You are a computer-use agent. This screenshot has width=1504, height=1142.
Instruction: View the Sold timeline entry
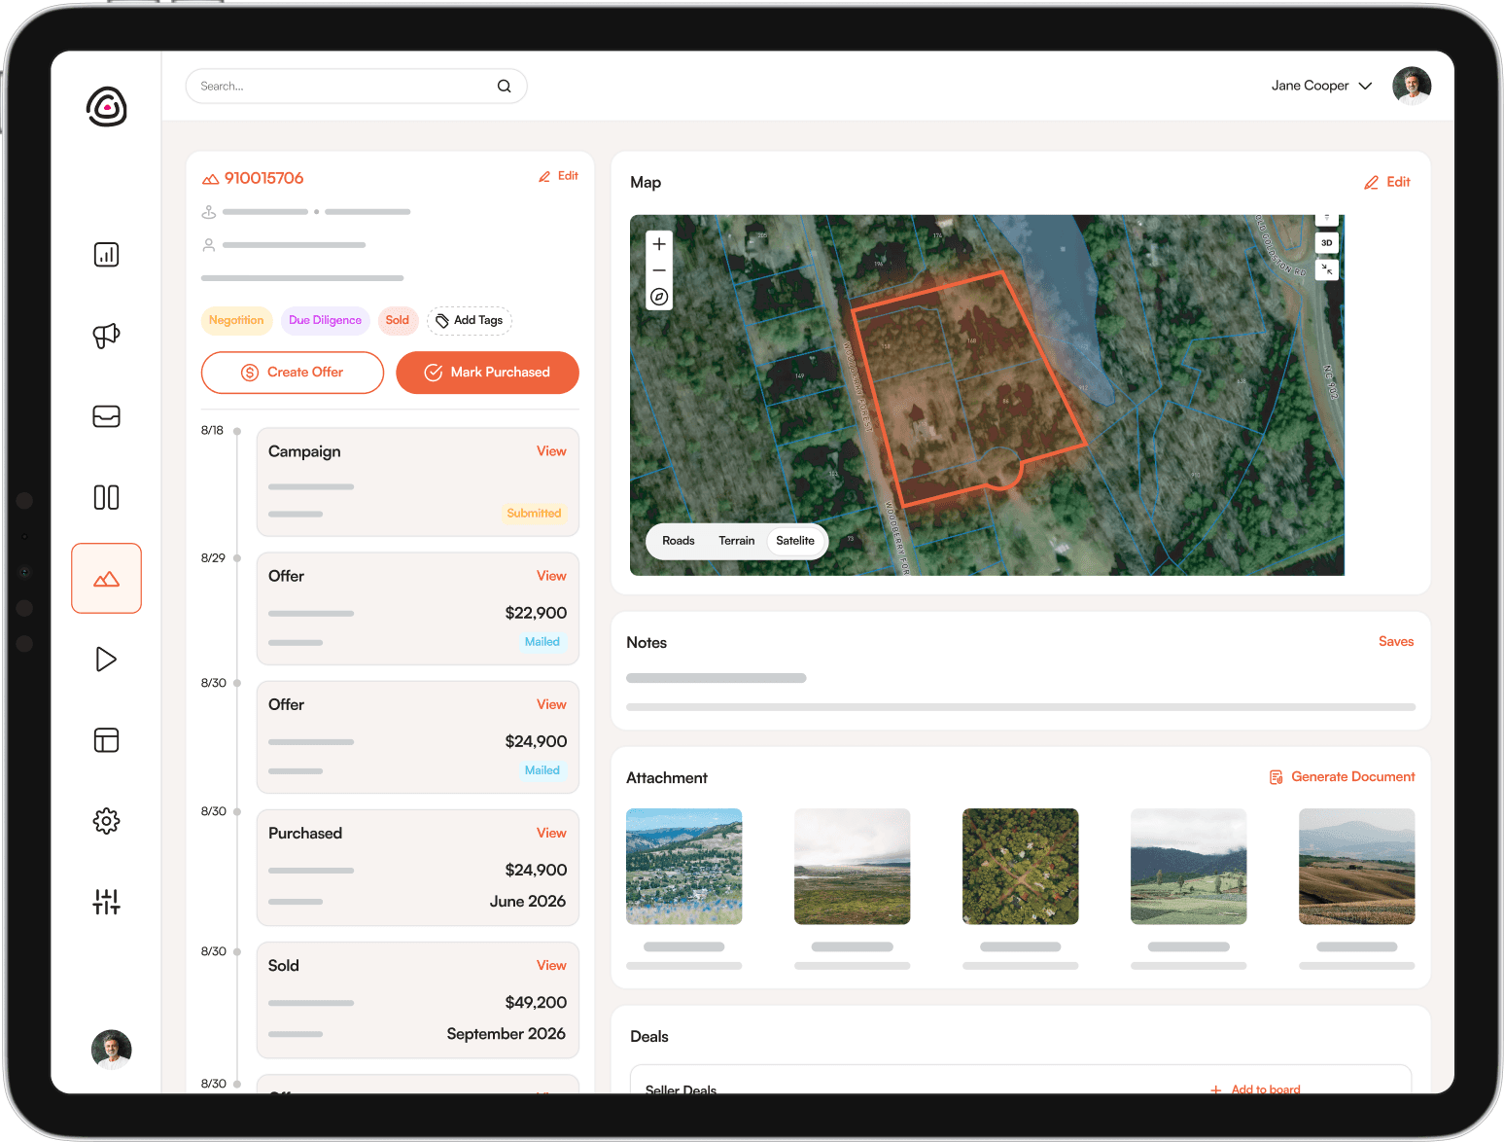pos(551,965)
